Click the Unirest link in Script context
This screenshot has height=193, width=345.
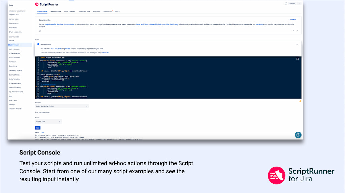pyautogui.click(x=68, y=49)
